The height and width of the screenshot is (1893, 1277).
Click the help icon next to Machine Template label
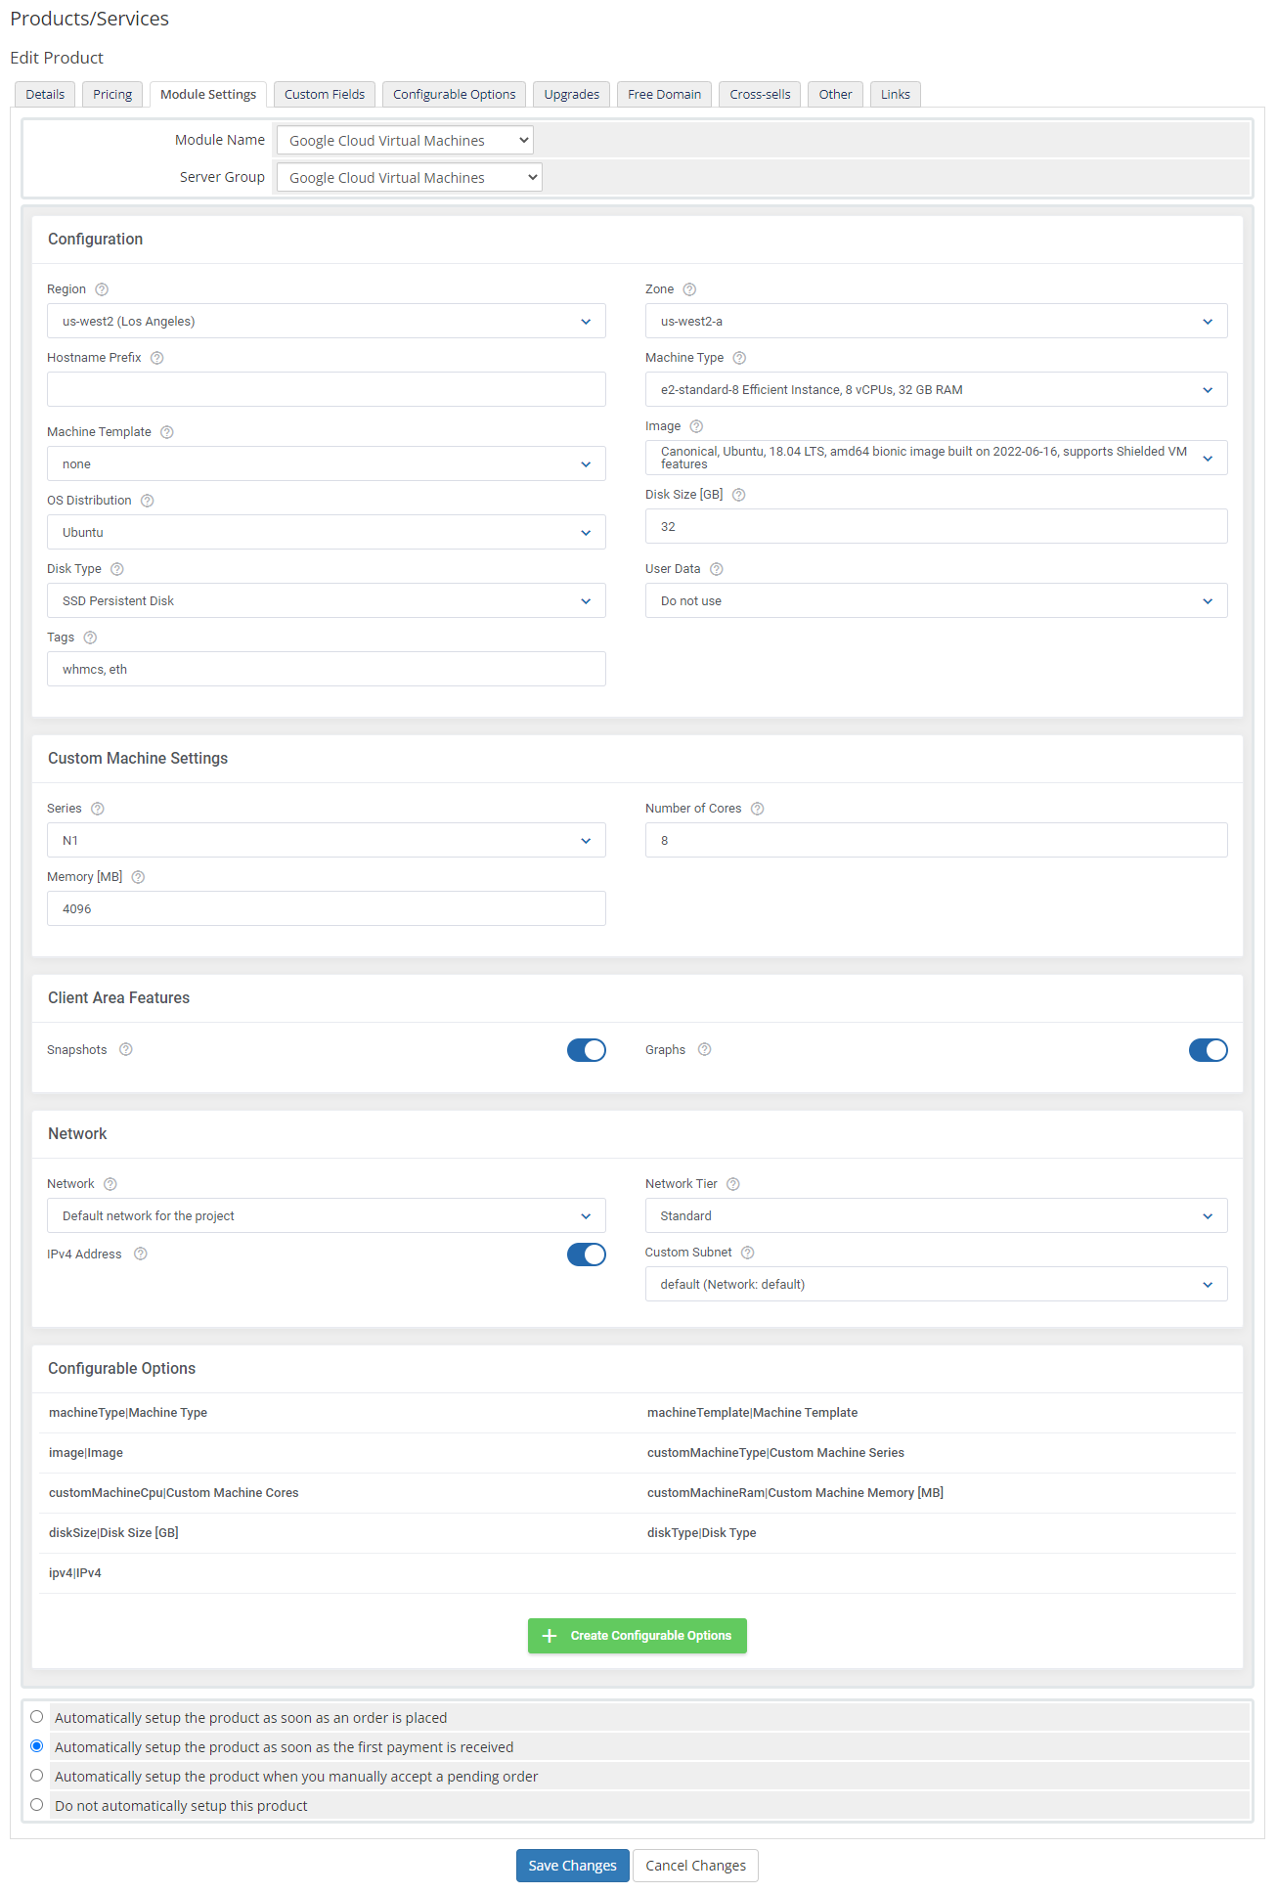coord(167,432)
